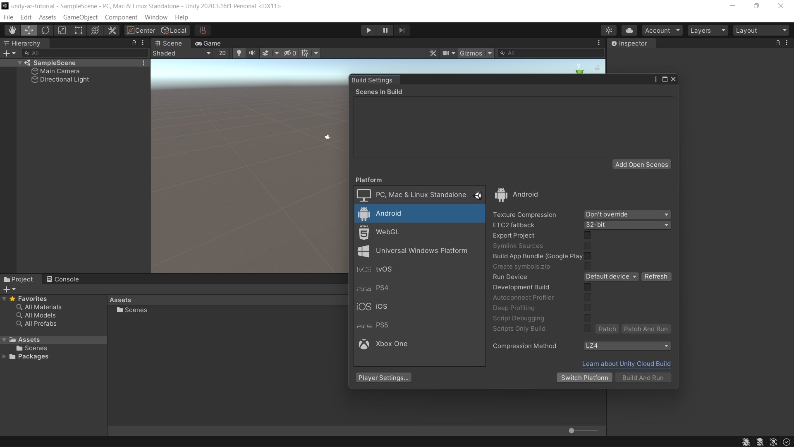
Task: Select the Hand tool in toolbar
Action: click(x=12, y=30)
